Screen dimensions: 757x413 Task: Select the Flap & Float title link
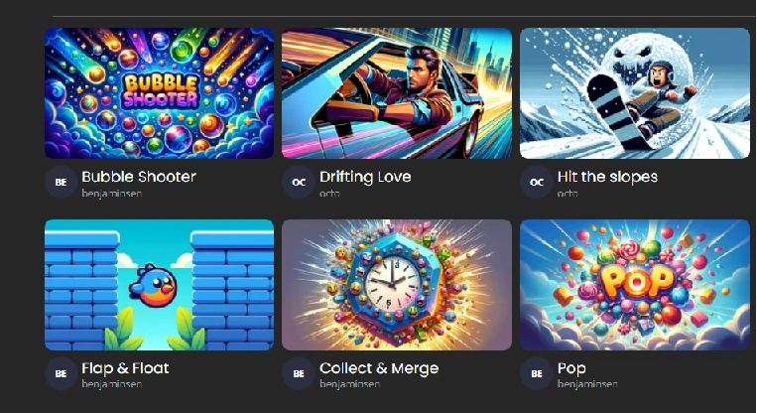click(125, 368)
